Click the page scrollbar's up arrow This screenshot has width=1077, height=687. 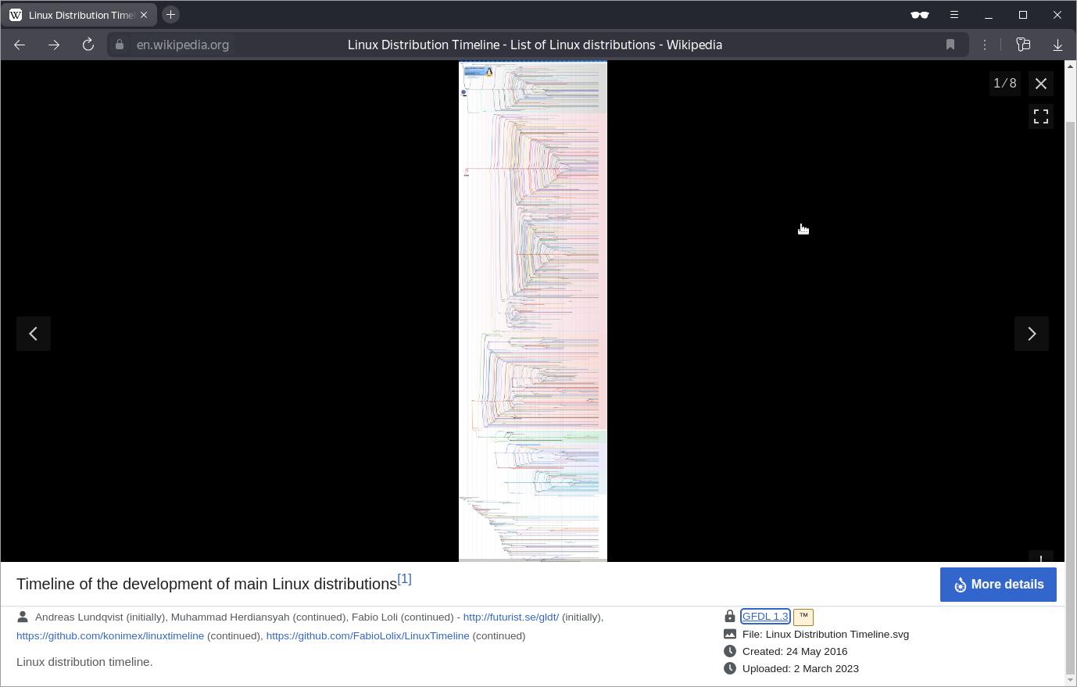click(x=1071, y=66)
